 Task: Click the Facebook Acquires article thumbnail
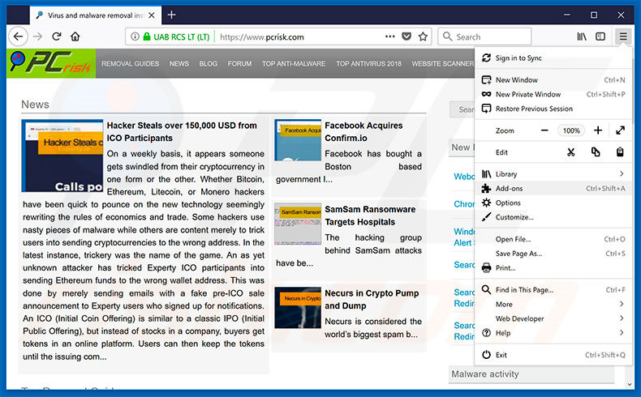298,140
